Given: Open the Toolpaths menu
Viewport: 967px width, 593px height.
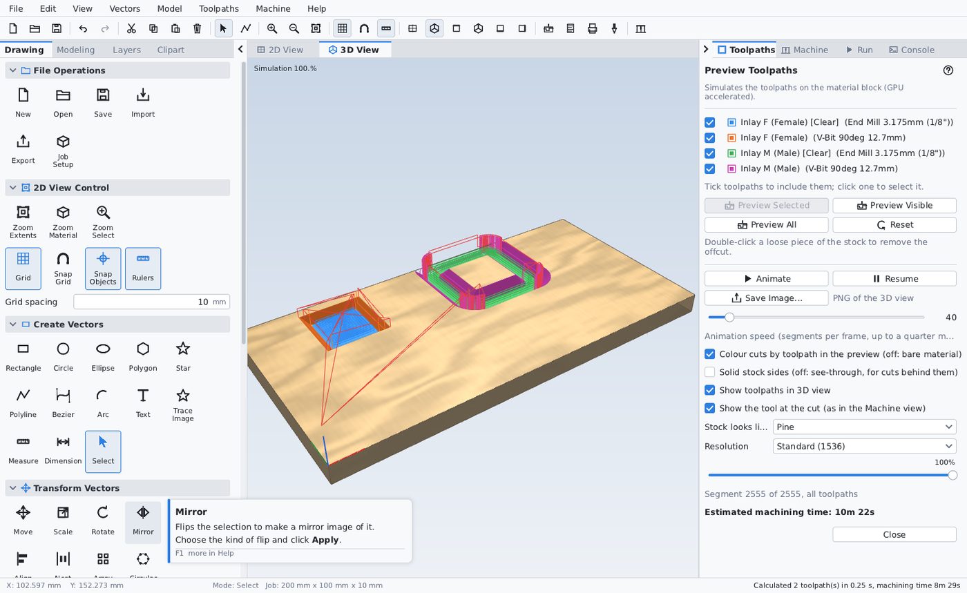Looking at the screenshot, I should (218, 8).
